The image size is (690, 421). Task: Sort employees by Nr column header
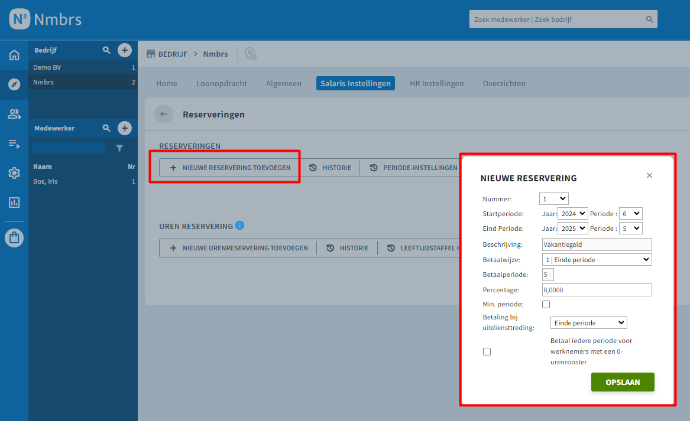coord(131,167)
